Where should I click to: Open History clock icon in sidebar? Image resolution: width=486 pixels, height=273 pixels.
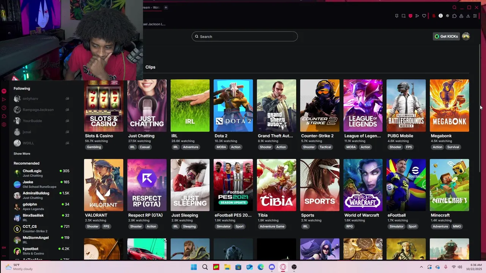[4, 108]
